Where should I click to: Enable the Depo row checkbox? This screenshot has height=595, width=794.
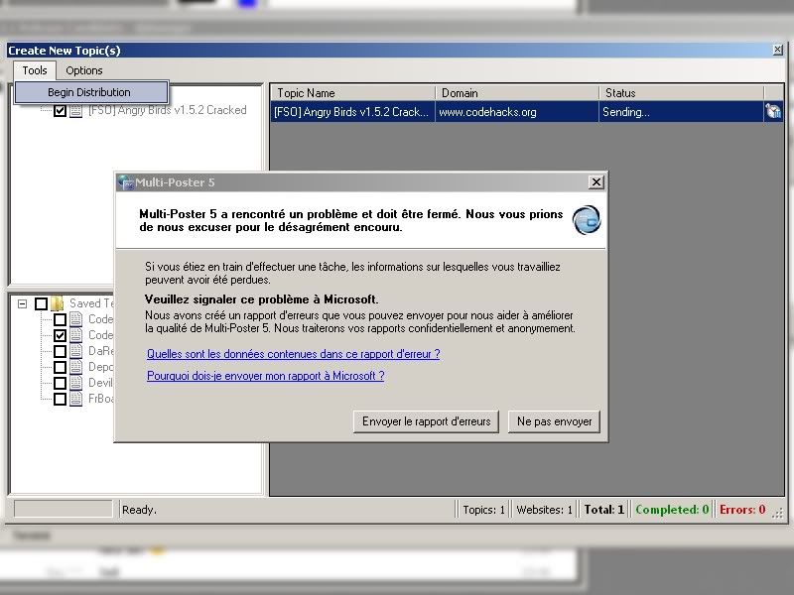coord(60,367)
